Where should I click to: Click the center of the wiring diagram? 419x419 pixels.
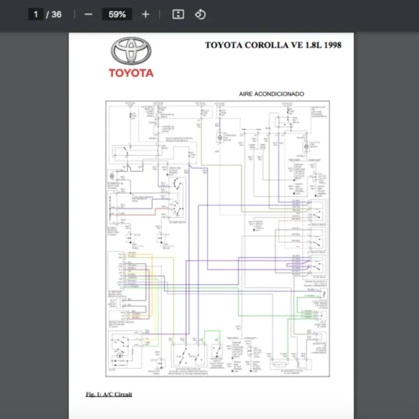(x=217, y=239)
